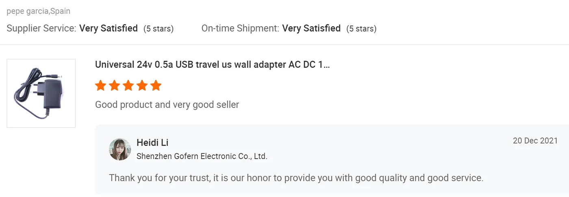The width and height of the screenshot is (569, 197).
Task: Click reviewer name pepe garcia, Spain
Action: (39, 11)
